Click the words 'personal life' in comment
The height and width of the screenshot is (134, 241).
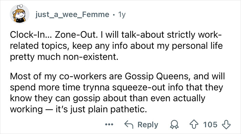197,46
